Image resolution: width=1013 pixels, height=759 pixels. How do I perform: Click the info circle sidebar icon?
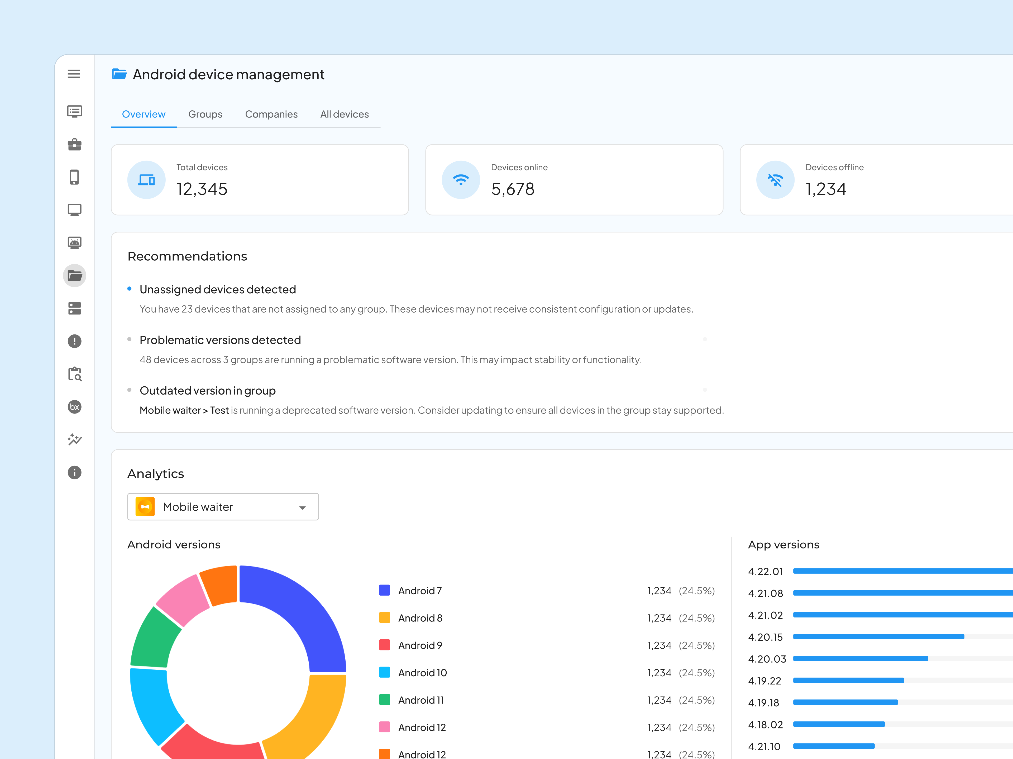[74, 473]
